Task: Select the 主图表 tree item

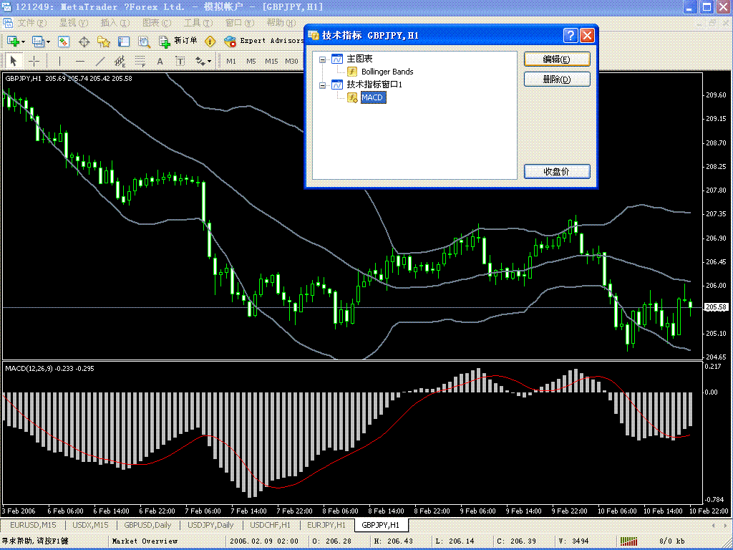Action: pos(359,59)
